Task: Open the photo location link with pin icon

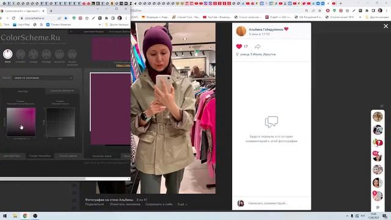Action: (x=256, y=54)
